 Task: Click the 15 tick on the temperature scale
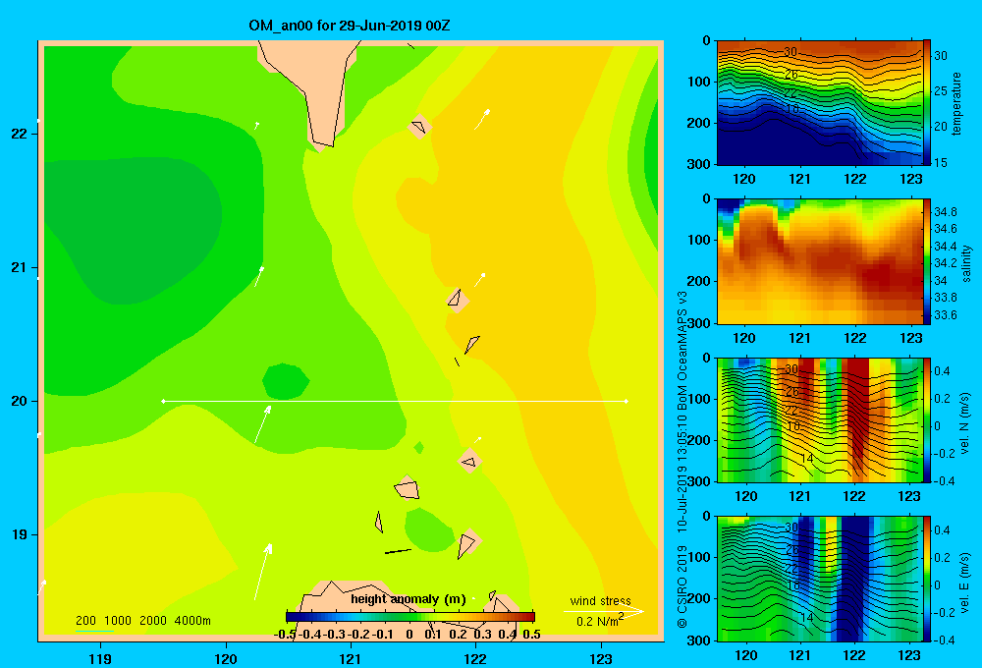click(941, 162)
